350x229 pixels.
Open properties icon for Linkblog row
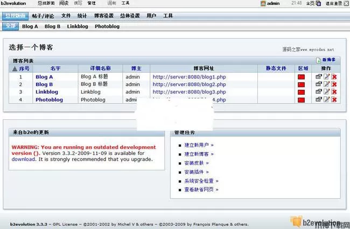click(x=319, y=91)
